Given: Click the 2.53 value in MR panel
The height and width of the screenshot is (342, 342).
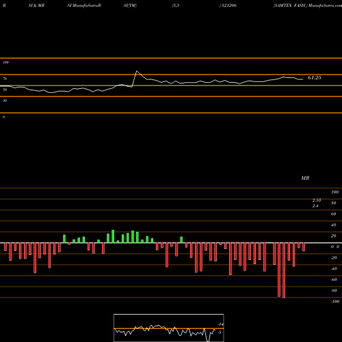Looking at the screenshot, I should (x=317, y=200).
